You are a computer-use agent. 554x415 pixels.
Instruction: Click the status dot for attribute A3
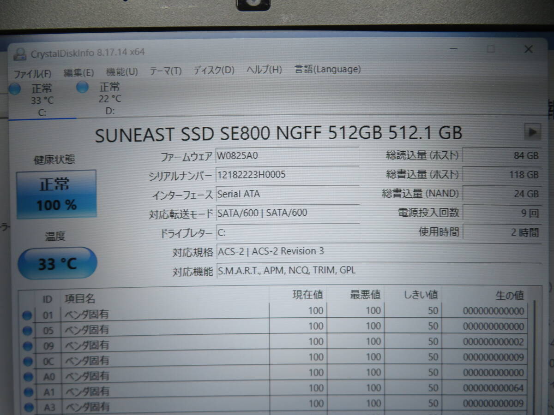(x=29, y=407)
